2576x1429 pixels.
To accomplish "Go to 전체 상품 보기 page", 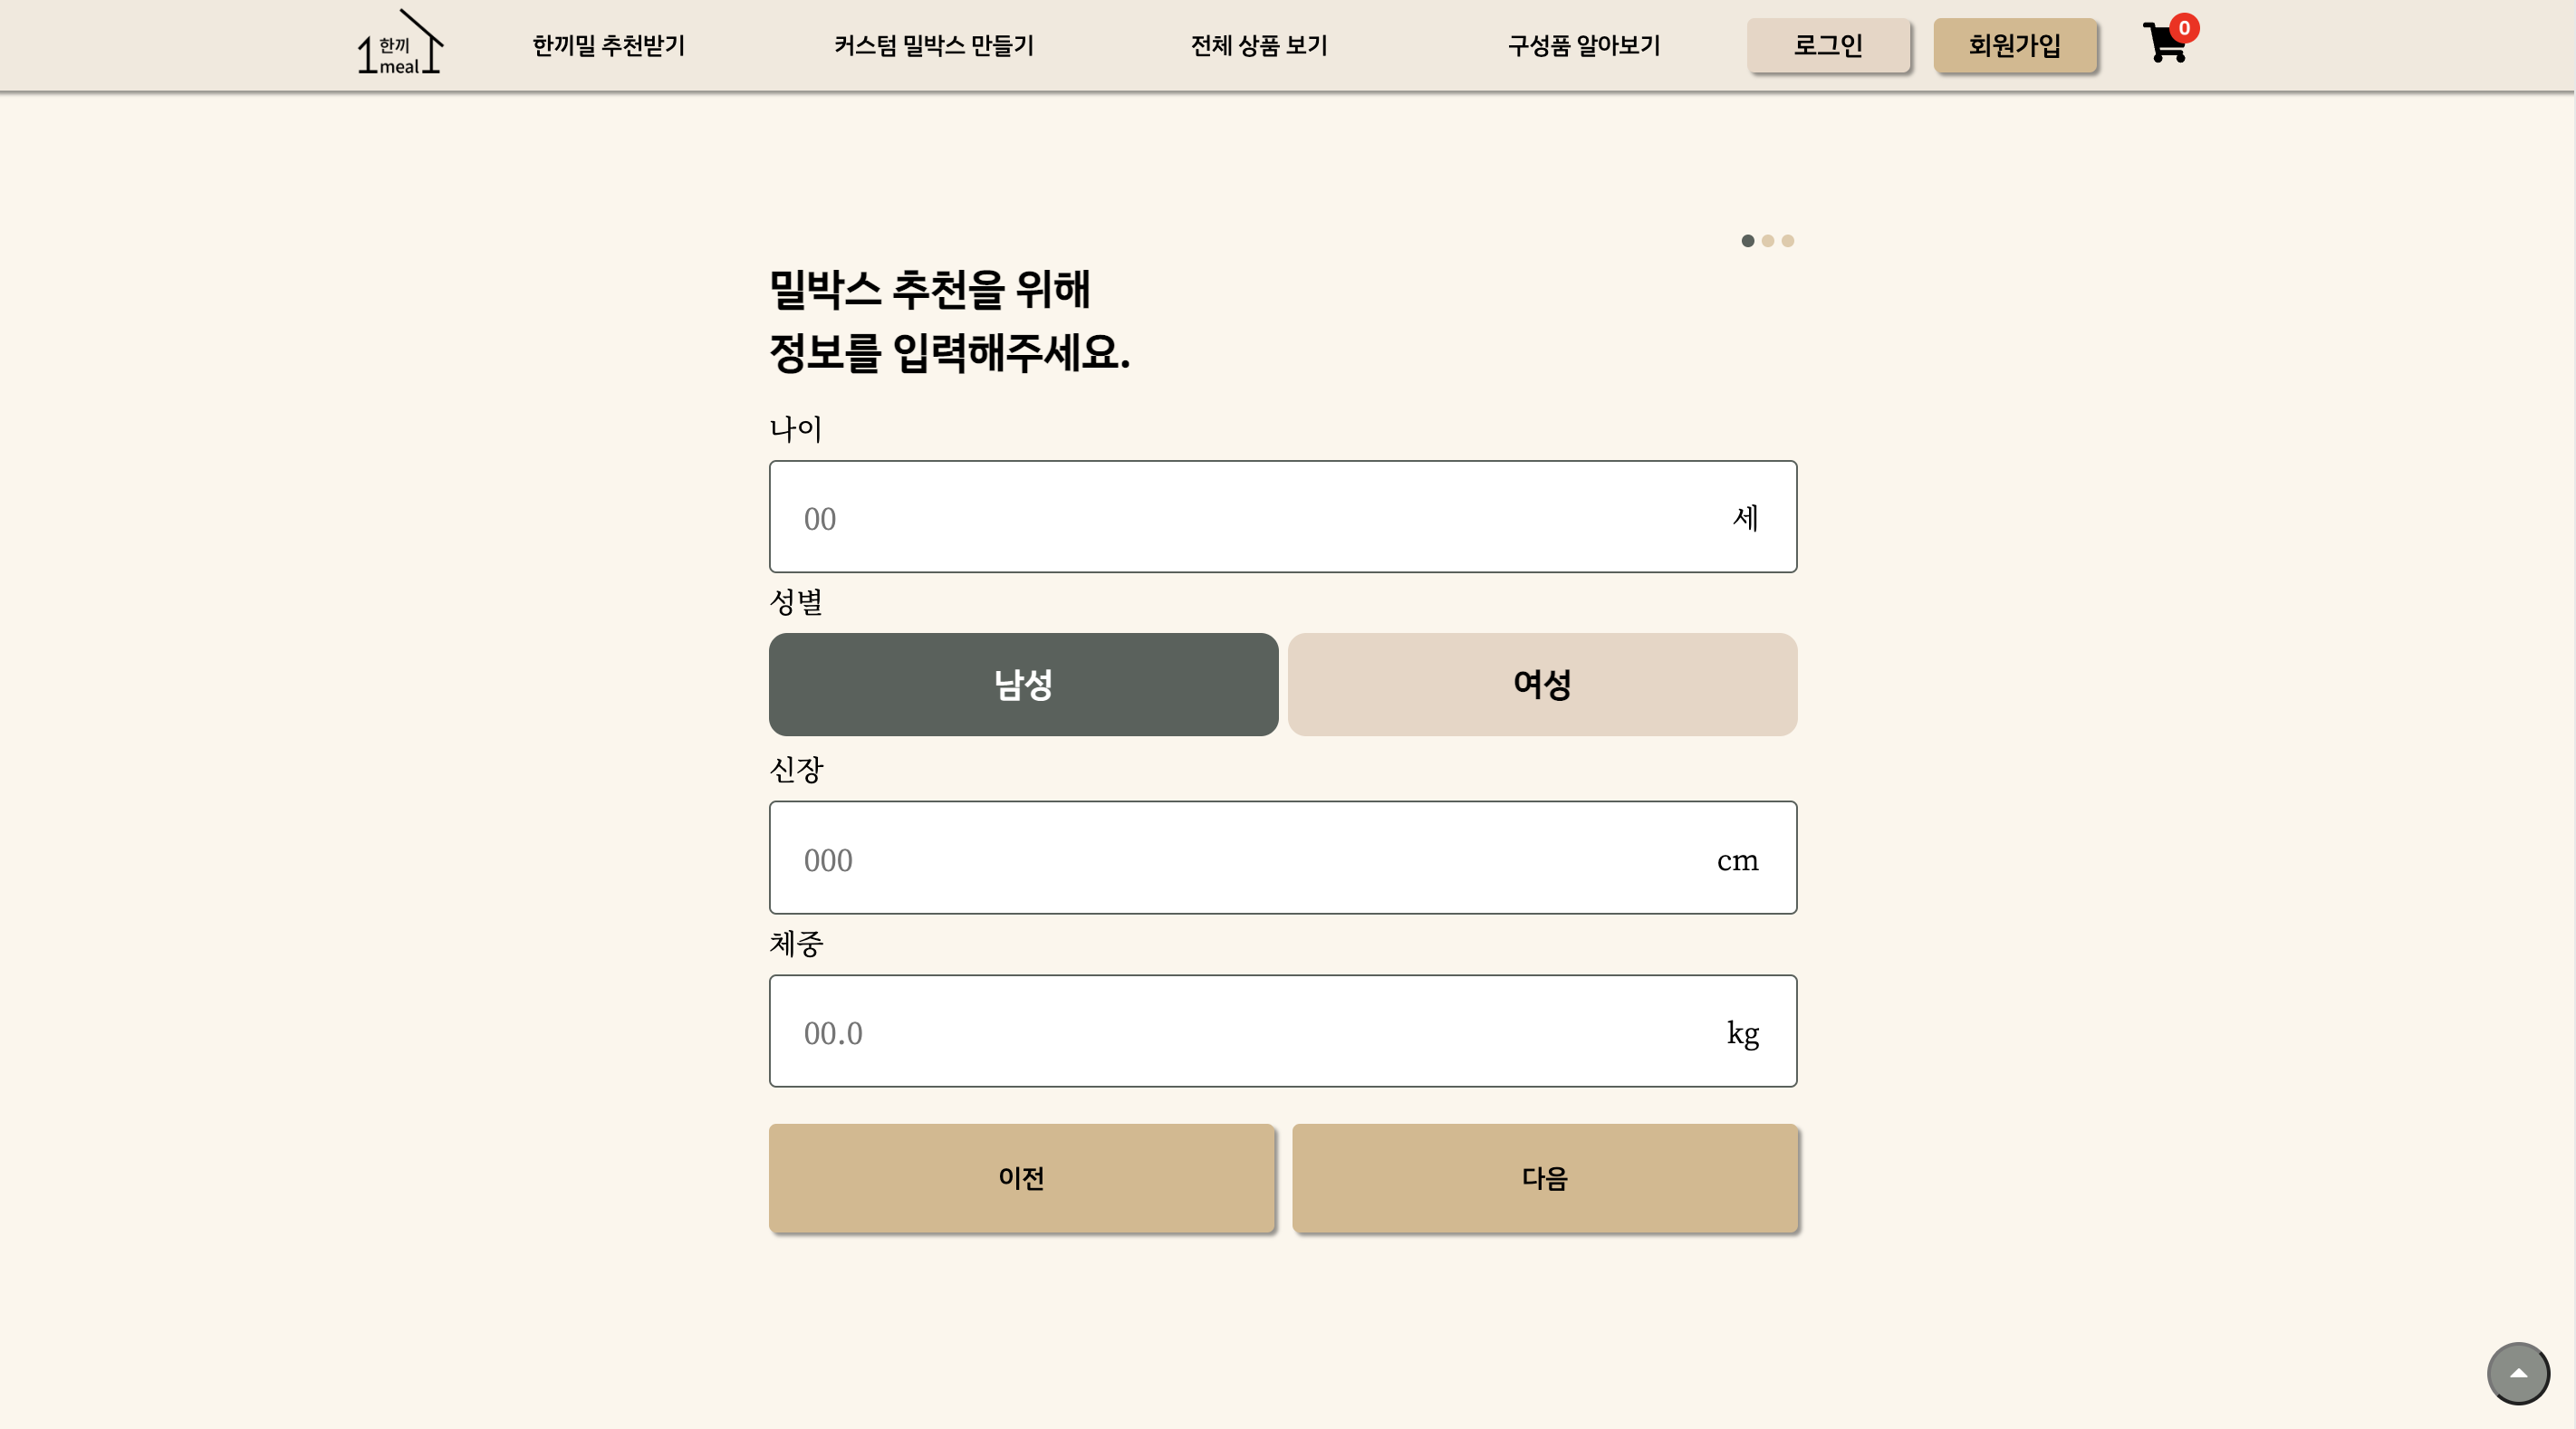I will pos(1259,46).
